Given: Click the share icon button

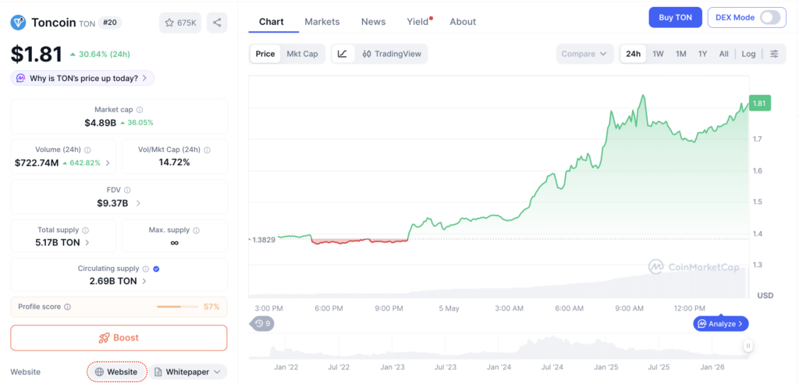Looking at the screenshot, I should tap(217, 23).
